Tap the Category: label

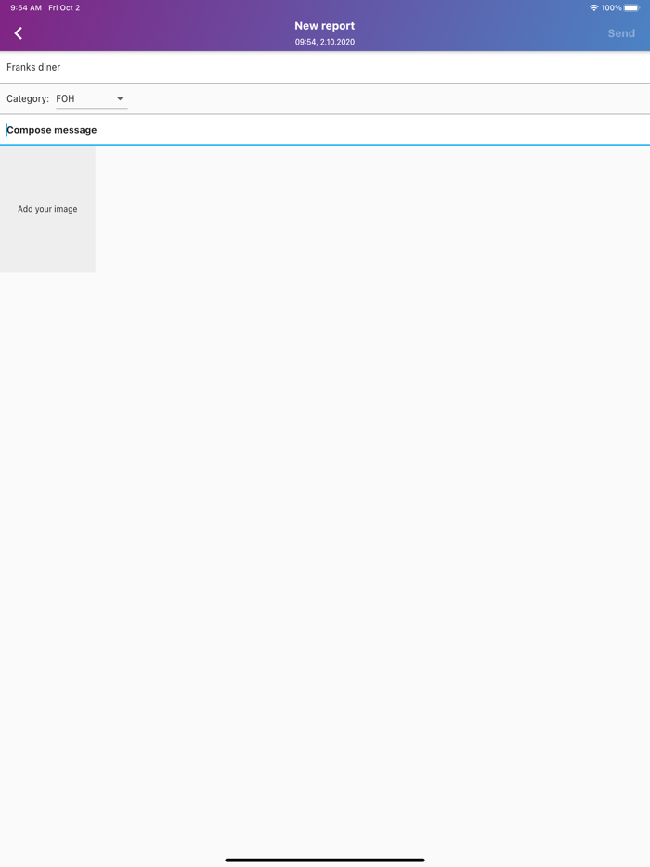[28, 99]
